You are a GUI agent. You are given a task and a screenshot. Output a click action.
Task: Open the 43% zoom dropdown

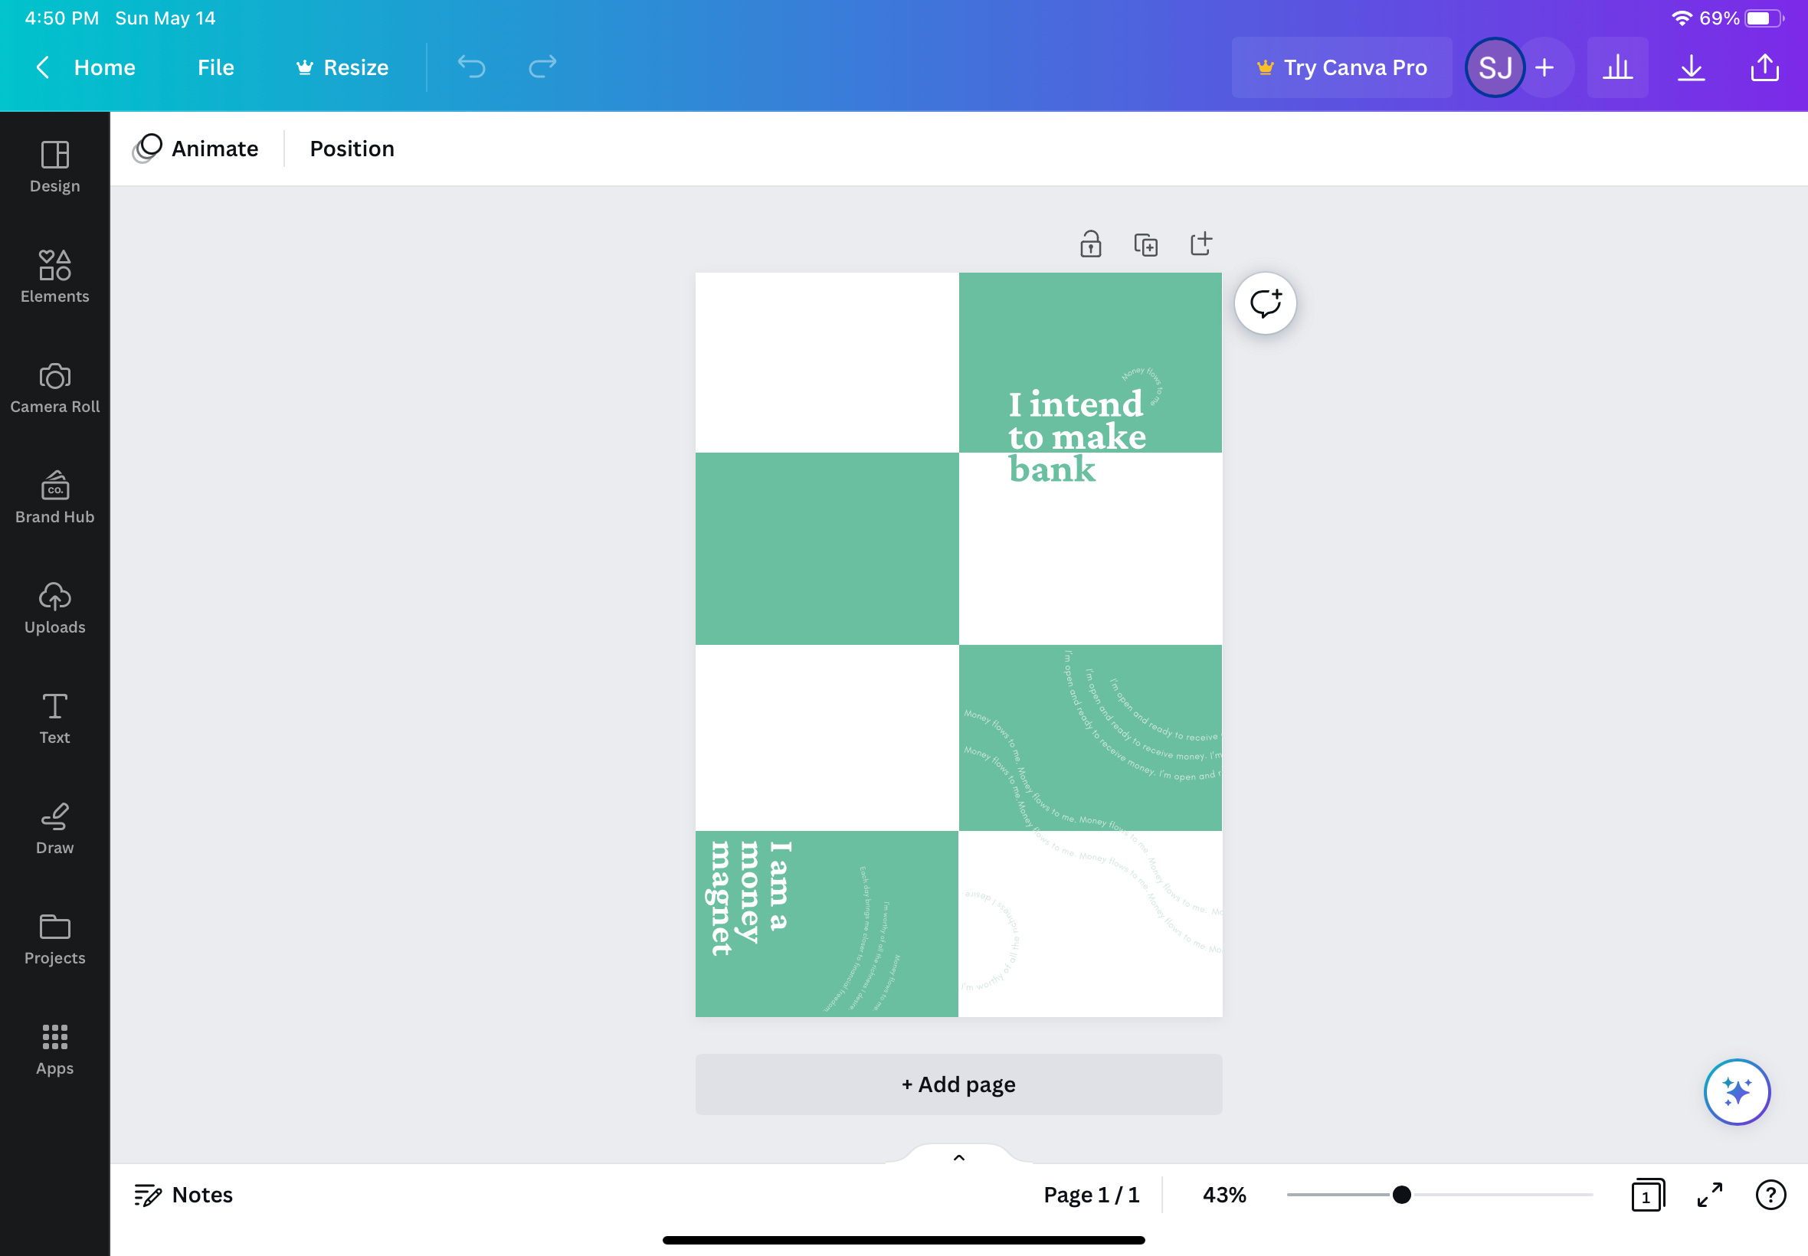point(1224,1195)
